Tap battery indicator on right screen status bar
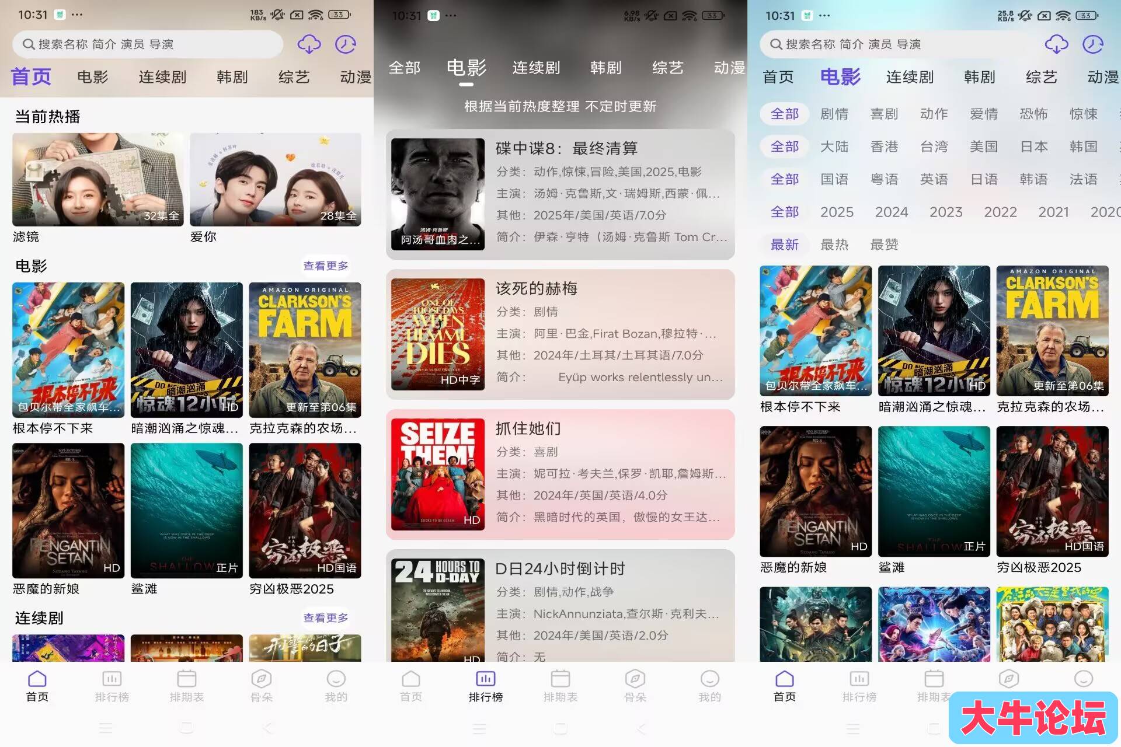 pyautogui.click(x=1087, y=15)
